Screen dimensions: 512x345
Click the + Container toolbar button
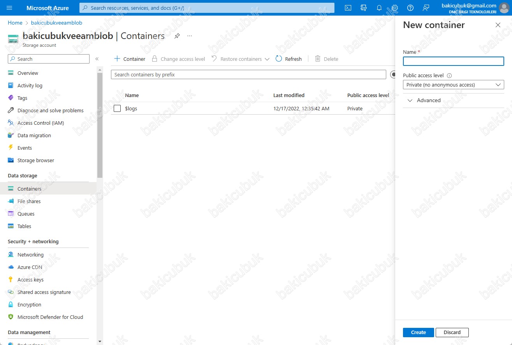[130, 59]
